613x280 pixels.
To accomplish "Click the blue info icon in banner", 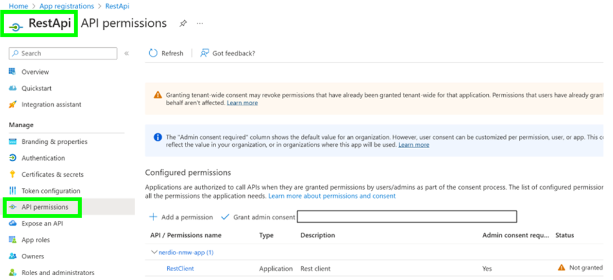I will click(x=158, y=137).
